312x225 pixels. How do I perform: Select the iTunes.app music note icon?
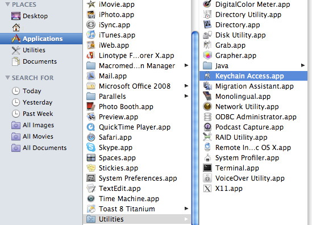tap(91, 35)
